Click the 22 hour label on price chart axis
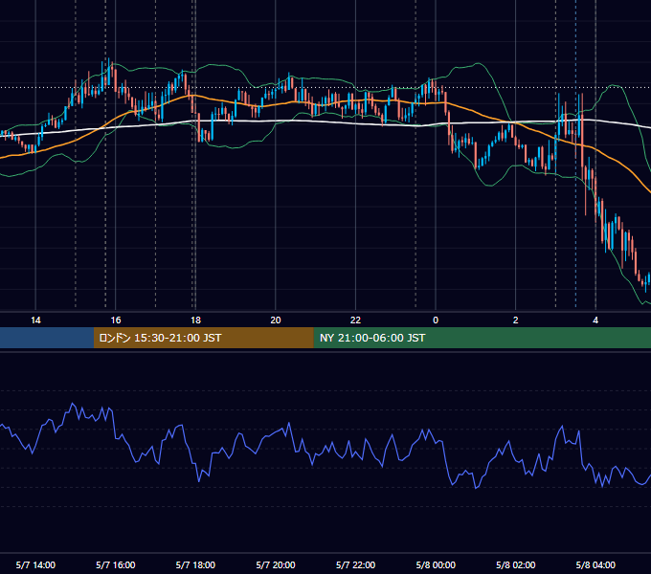 pos(355,320)
